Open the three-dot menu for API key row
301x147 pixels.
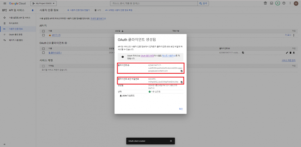tap(294, 35)
